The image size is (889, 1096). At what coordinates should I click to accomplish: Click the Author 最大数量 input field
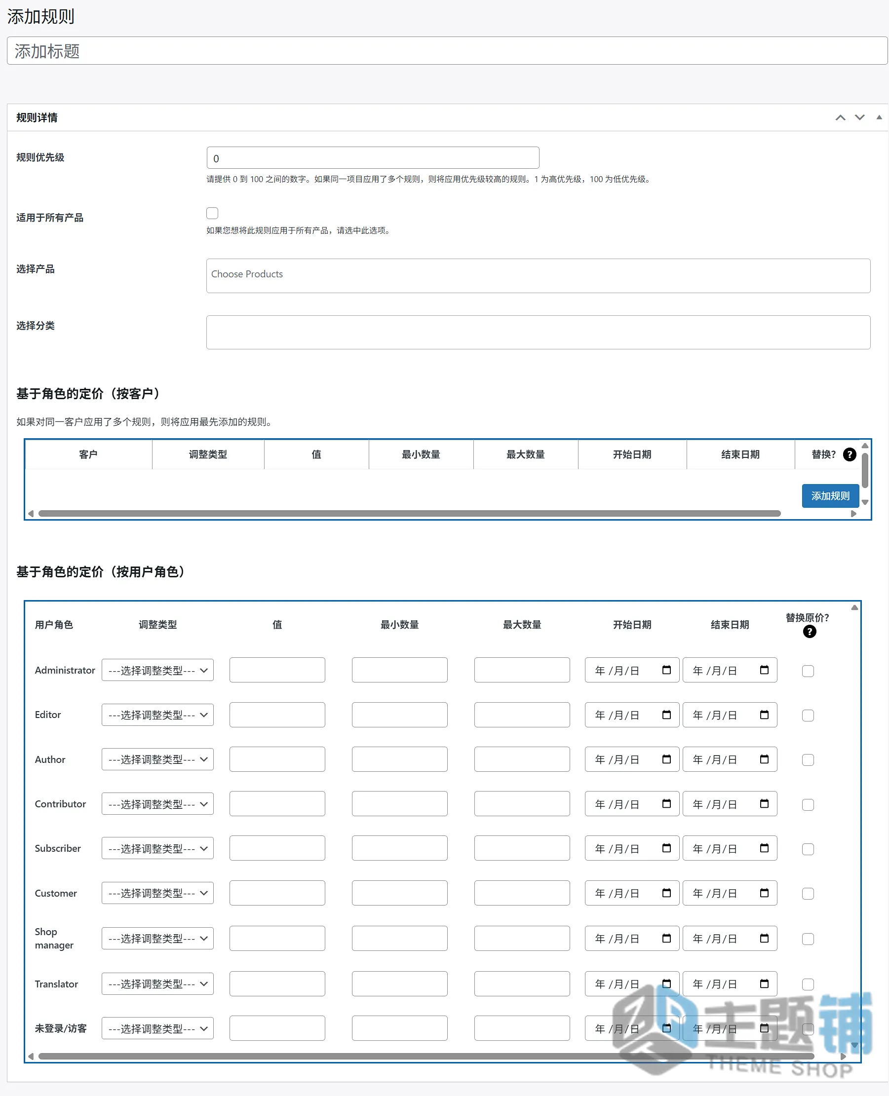coord(522,759)
